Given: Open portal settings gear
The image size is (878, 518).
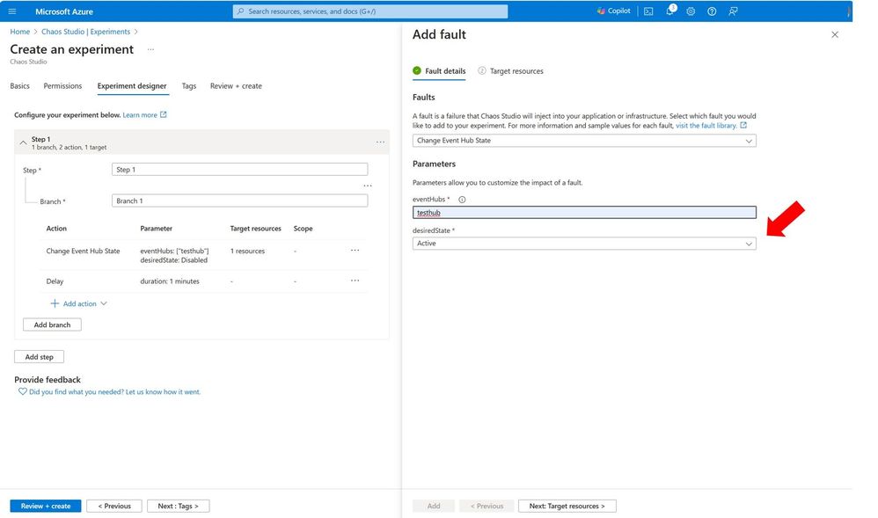Looking at the screenshot, I should coord(691,11).
